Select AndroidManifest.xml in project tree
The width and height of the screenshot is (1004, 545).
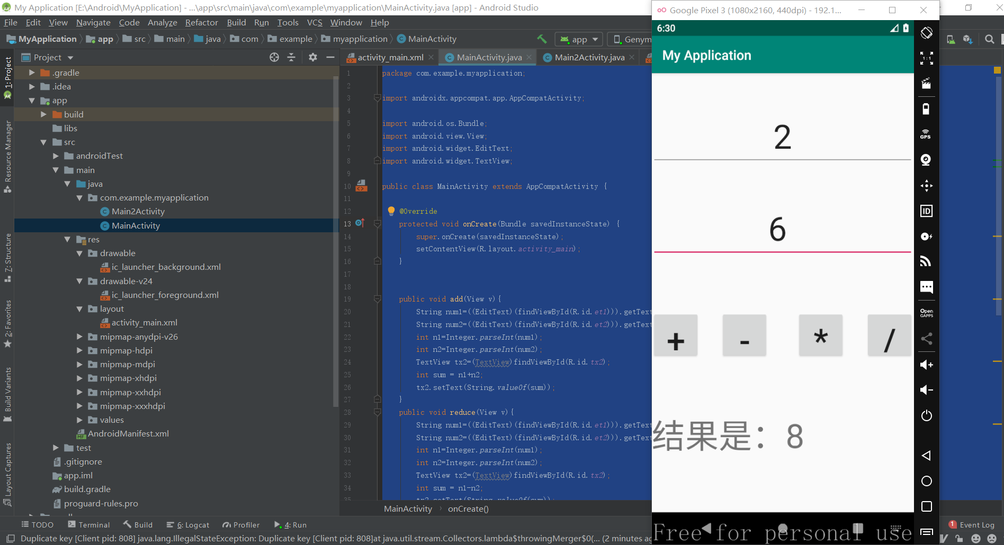pos(128,433)
